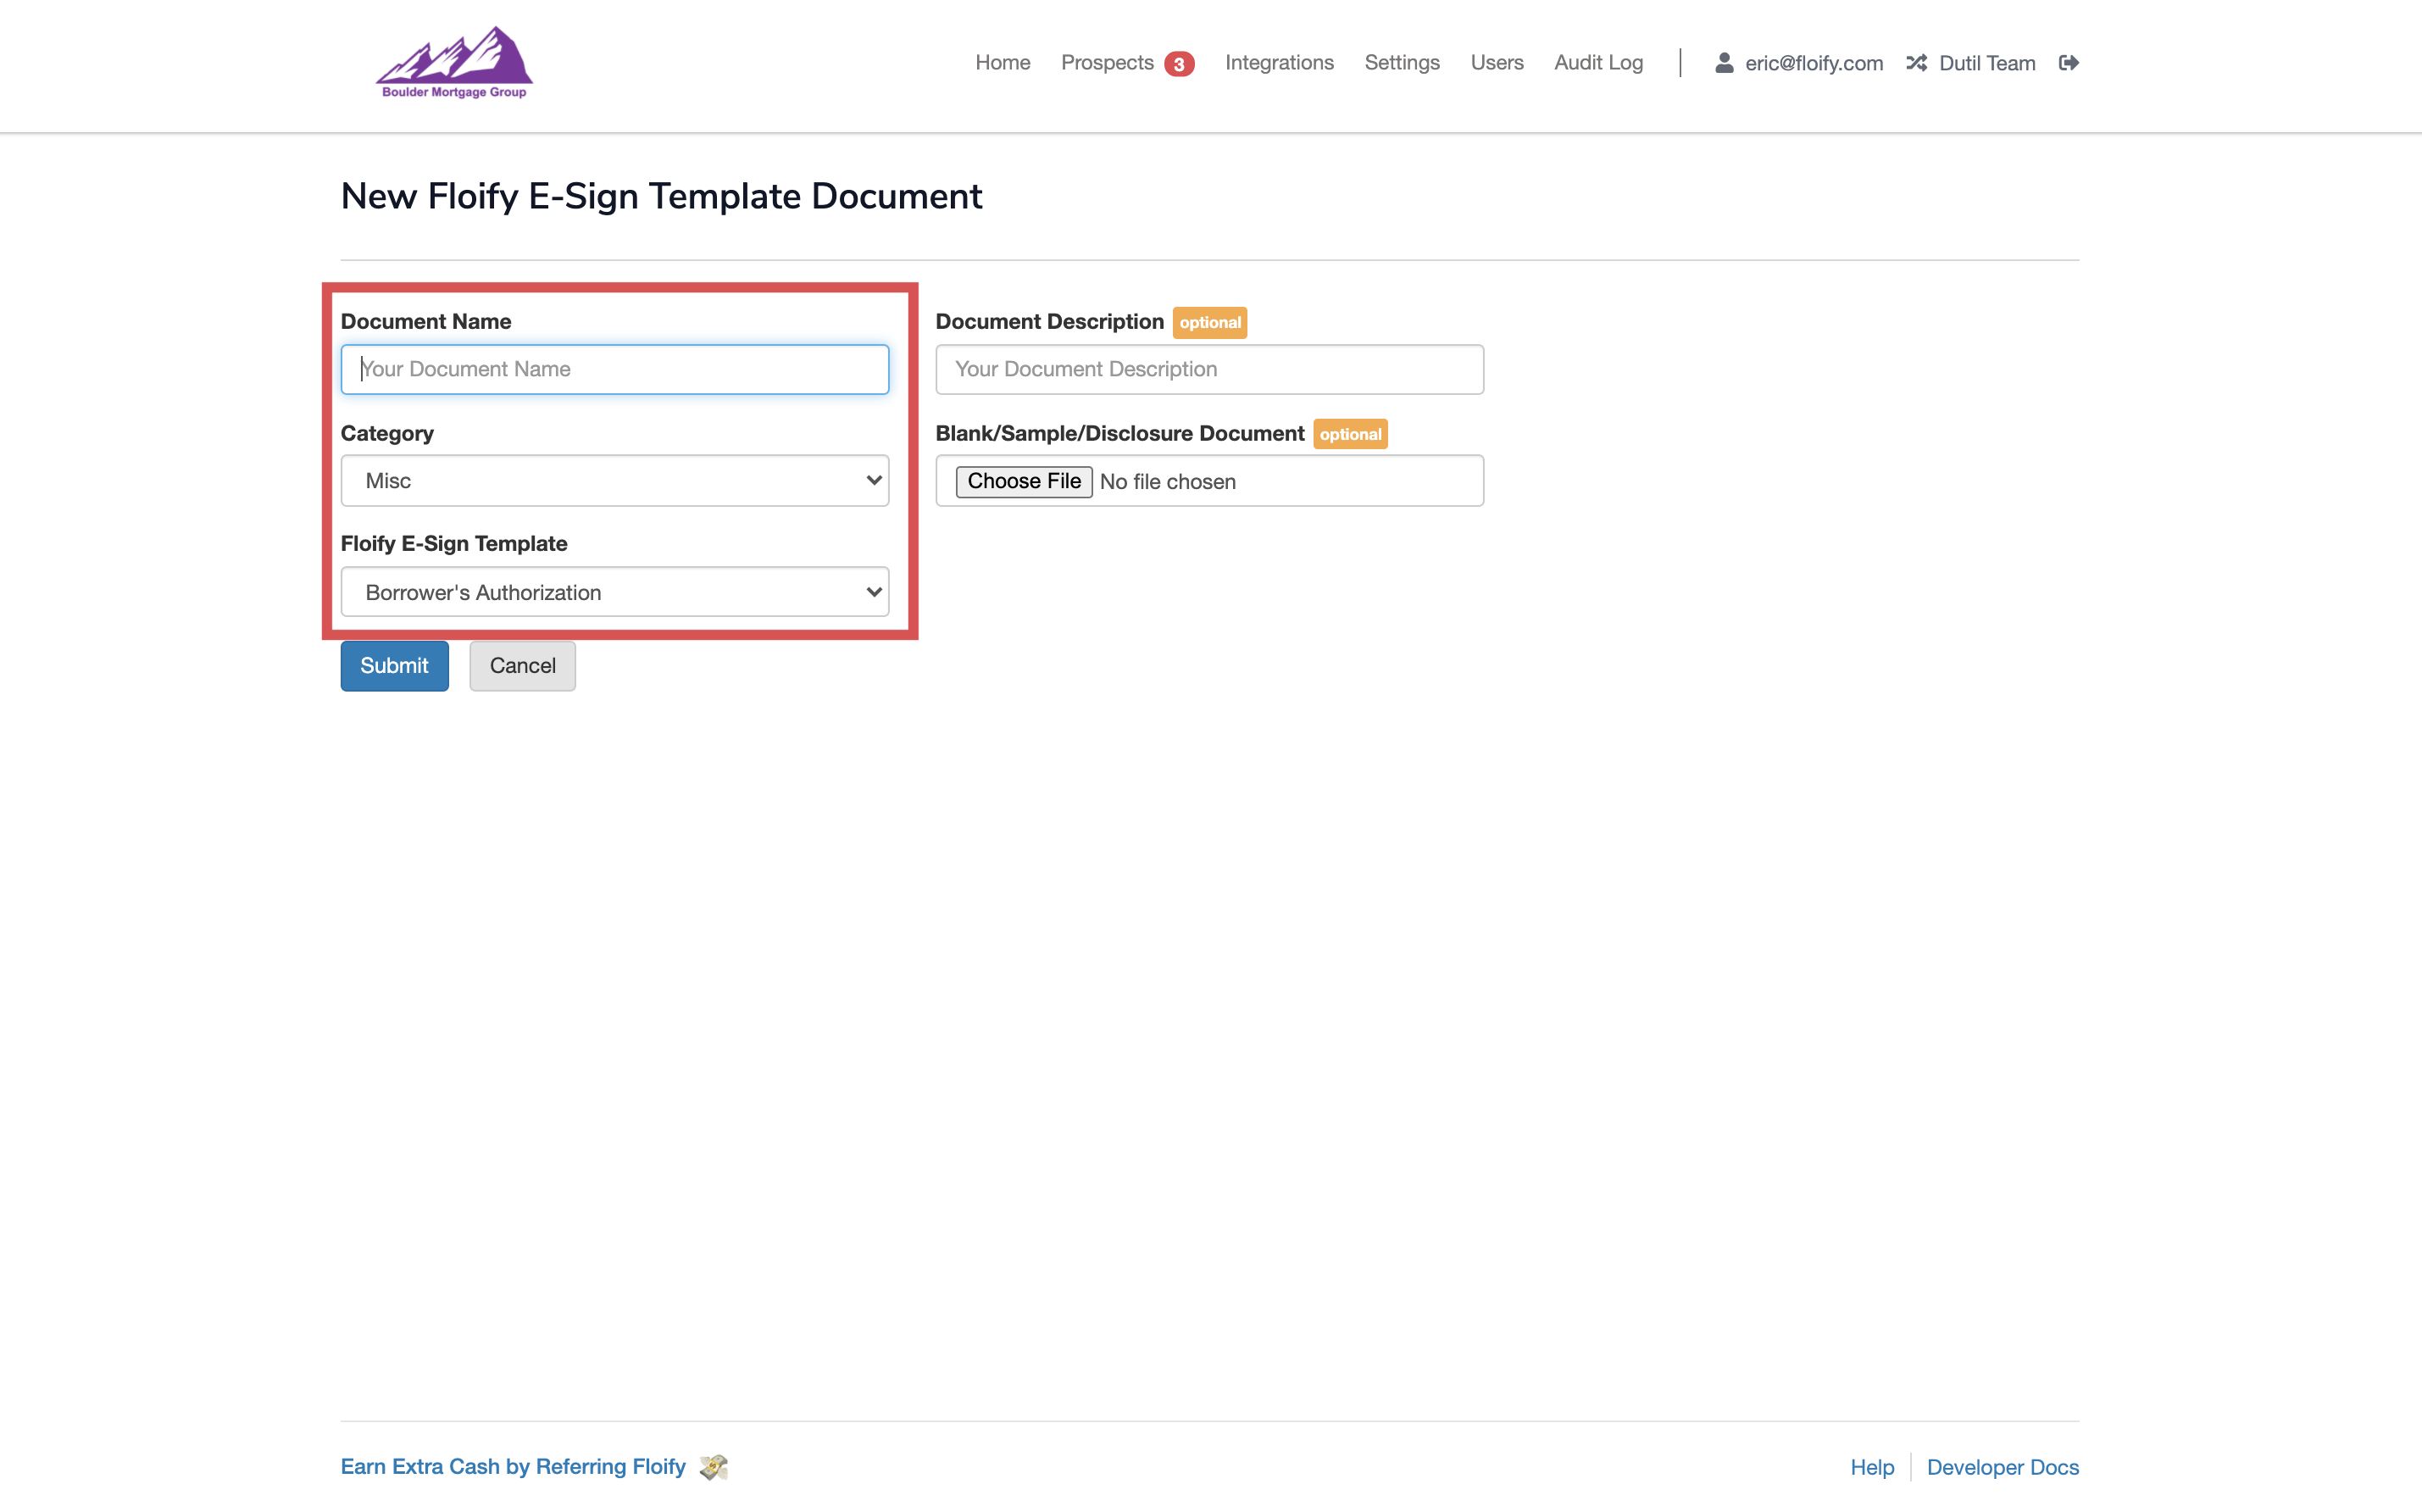Click the Choose File button
The width and height of the screenshot is (2422, 1512).
click(1024, 481)
